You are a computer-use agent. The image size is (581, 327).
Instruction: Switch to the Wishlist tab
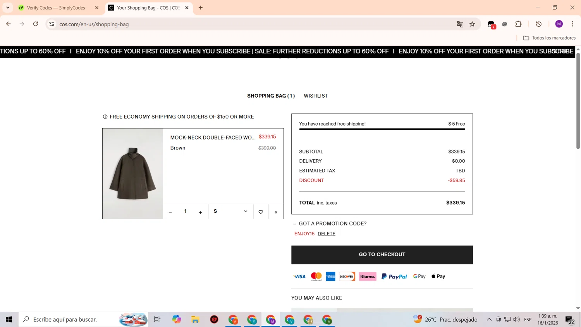coord(316,96)
